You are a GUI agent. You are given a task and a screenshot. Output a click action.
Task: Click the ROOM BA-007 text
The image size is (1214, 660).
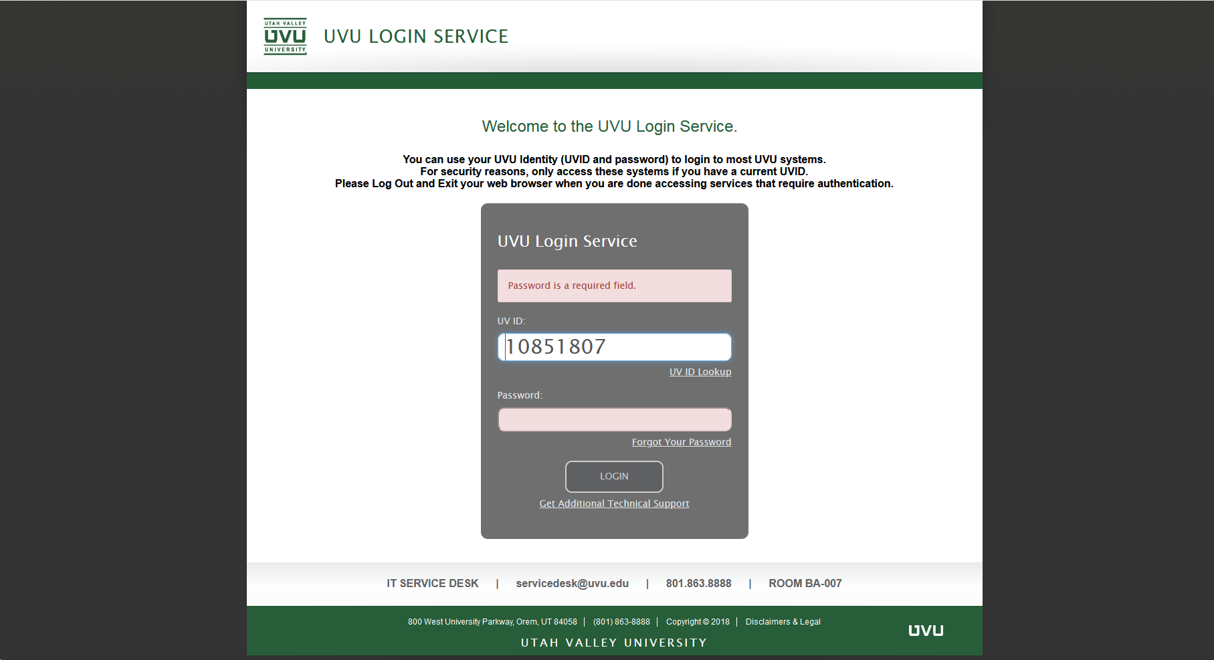805,583
